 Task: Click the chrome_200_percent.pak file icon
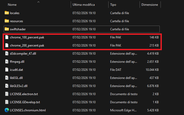tap(7, 45)
